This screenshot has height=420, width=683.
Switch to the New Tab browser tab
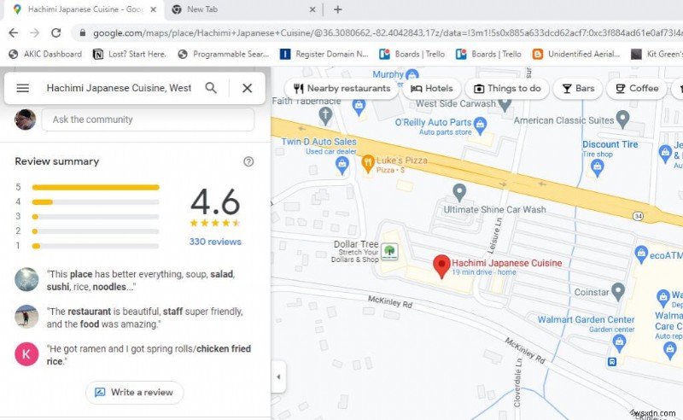pos(243,9)
